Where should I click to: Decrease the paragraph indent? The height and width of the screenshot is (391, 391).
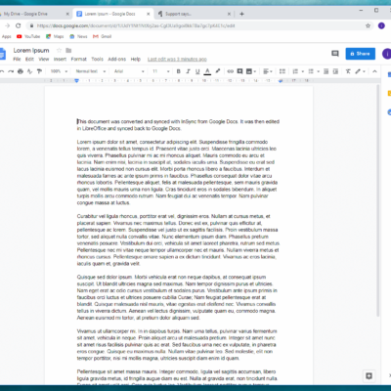pos(326,71)
